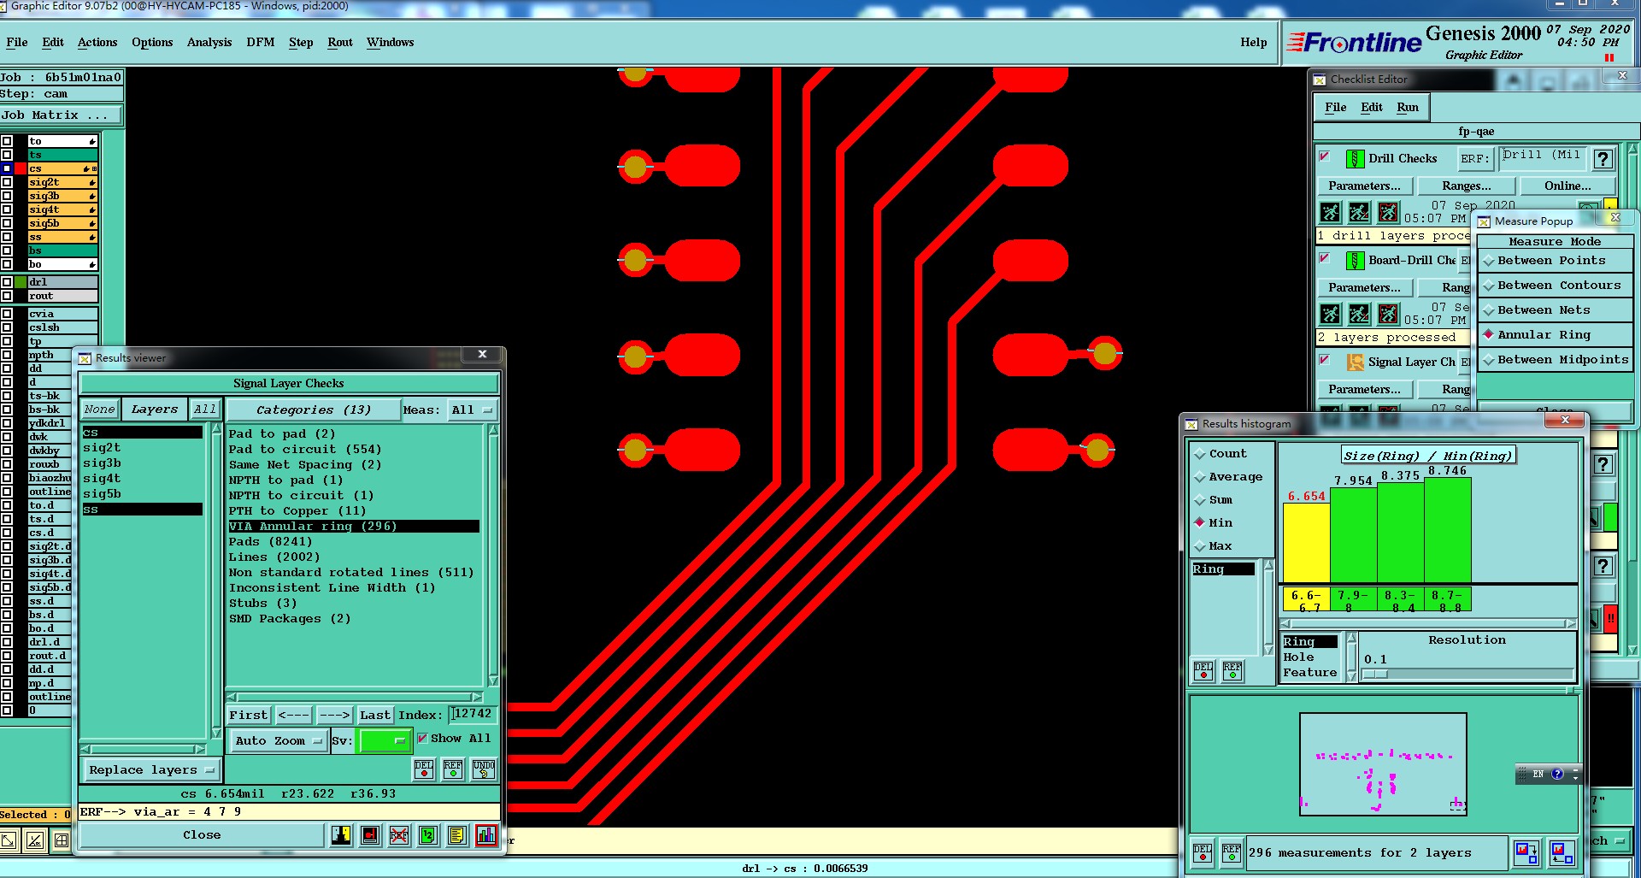Click the green drill icon for Board-Drill Checks
1641x878 pixels.
click(x=1355, y=261)
